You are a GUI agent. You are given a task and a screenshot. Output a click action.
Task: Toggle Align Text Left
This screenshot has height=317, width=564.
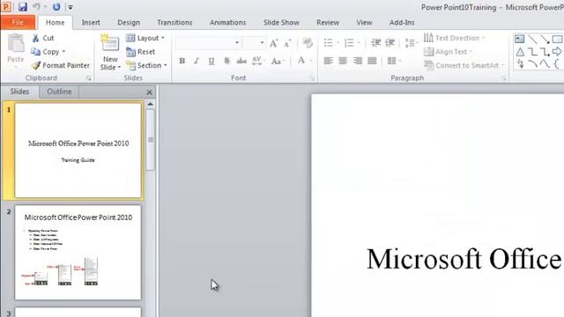click(328, 61)
